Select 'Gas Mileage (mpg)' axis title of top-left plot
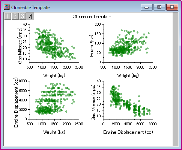The width and height of the screenshot is (182, 150). pos(20,46)
